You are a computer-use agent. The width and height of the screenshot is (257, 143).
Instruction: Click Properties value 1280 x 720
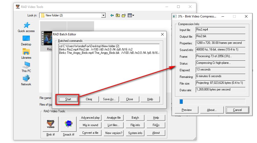[x=221, y=43]
